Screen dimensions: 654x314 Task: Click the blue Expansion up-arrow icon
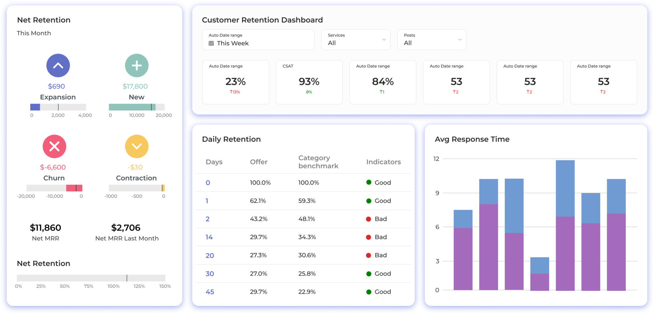coord(58,66)
